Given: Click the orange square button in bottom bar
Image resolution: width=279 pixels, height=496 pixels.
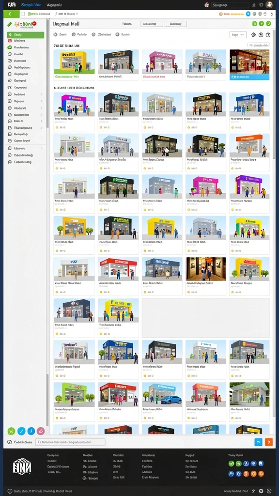Looking at the screenshot, I should 268,442.
